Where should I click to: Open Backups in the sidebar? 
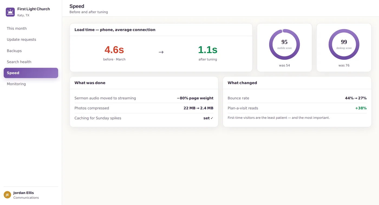[x=31, y=51]
